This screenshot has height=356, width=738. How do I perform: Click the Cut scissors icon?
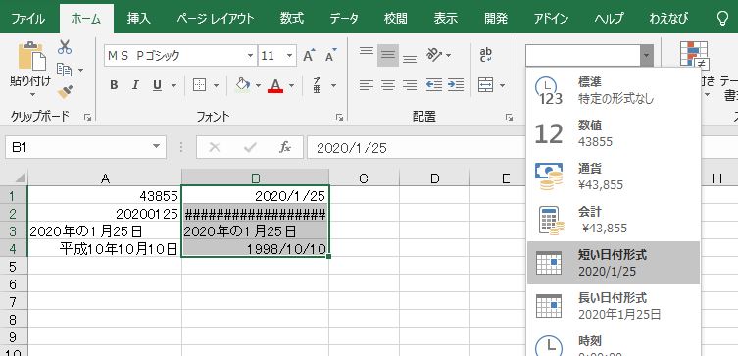65,47
